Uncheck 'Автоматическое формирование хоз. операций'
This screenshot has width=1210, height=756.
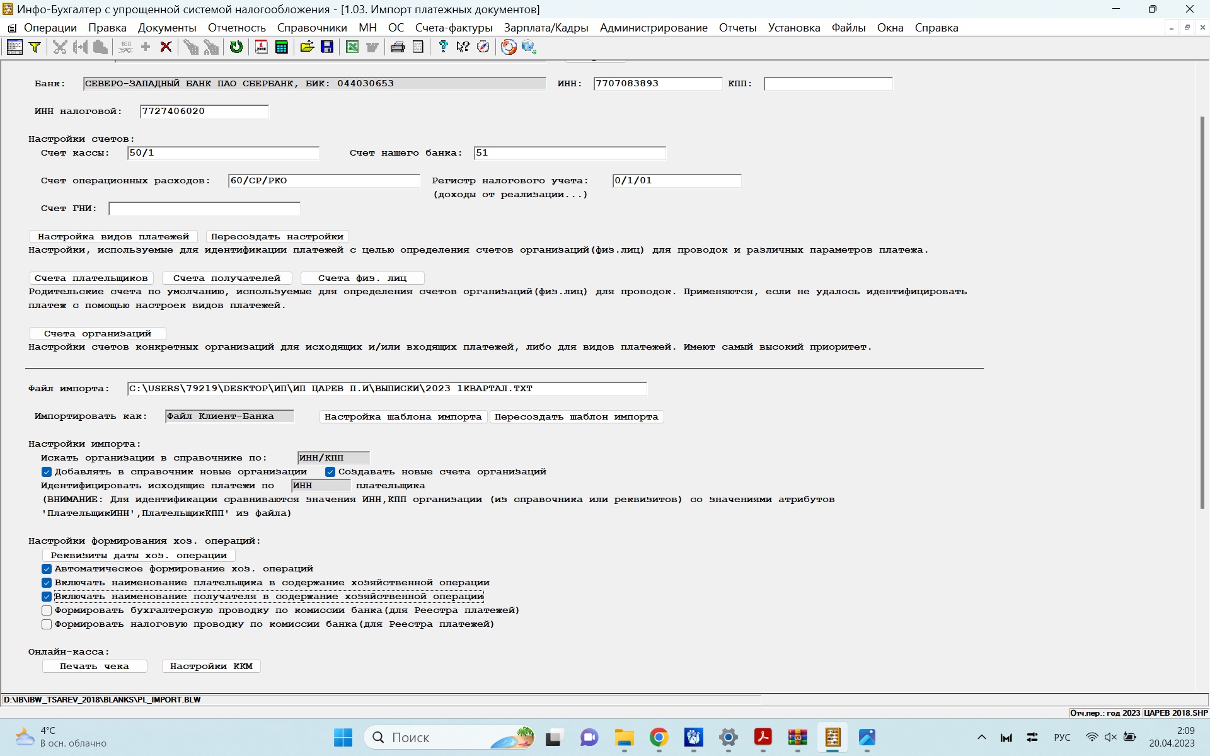pyautogui.click(x=47, y=569)
